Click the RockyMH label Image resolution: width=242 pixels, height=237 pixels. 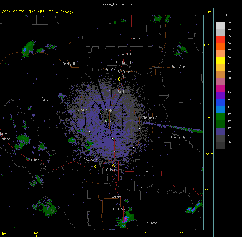pos(69,64)
